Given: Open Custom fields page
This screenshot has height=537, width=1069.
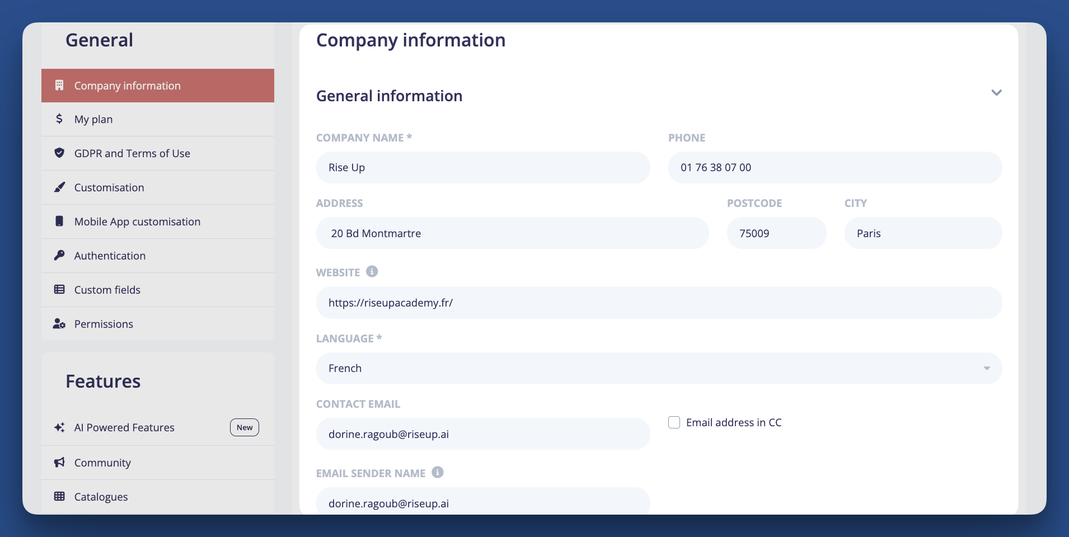Looking at the screenshot, I should [158, 290].
